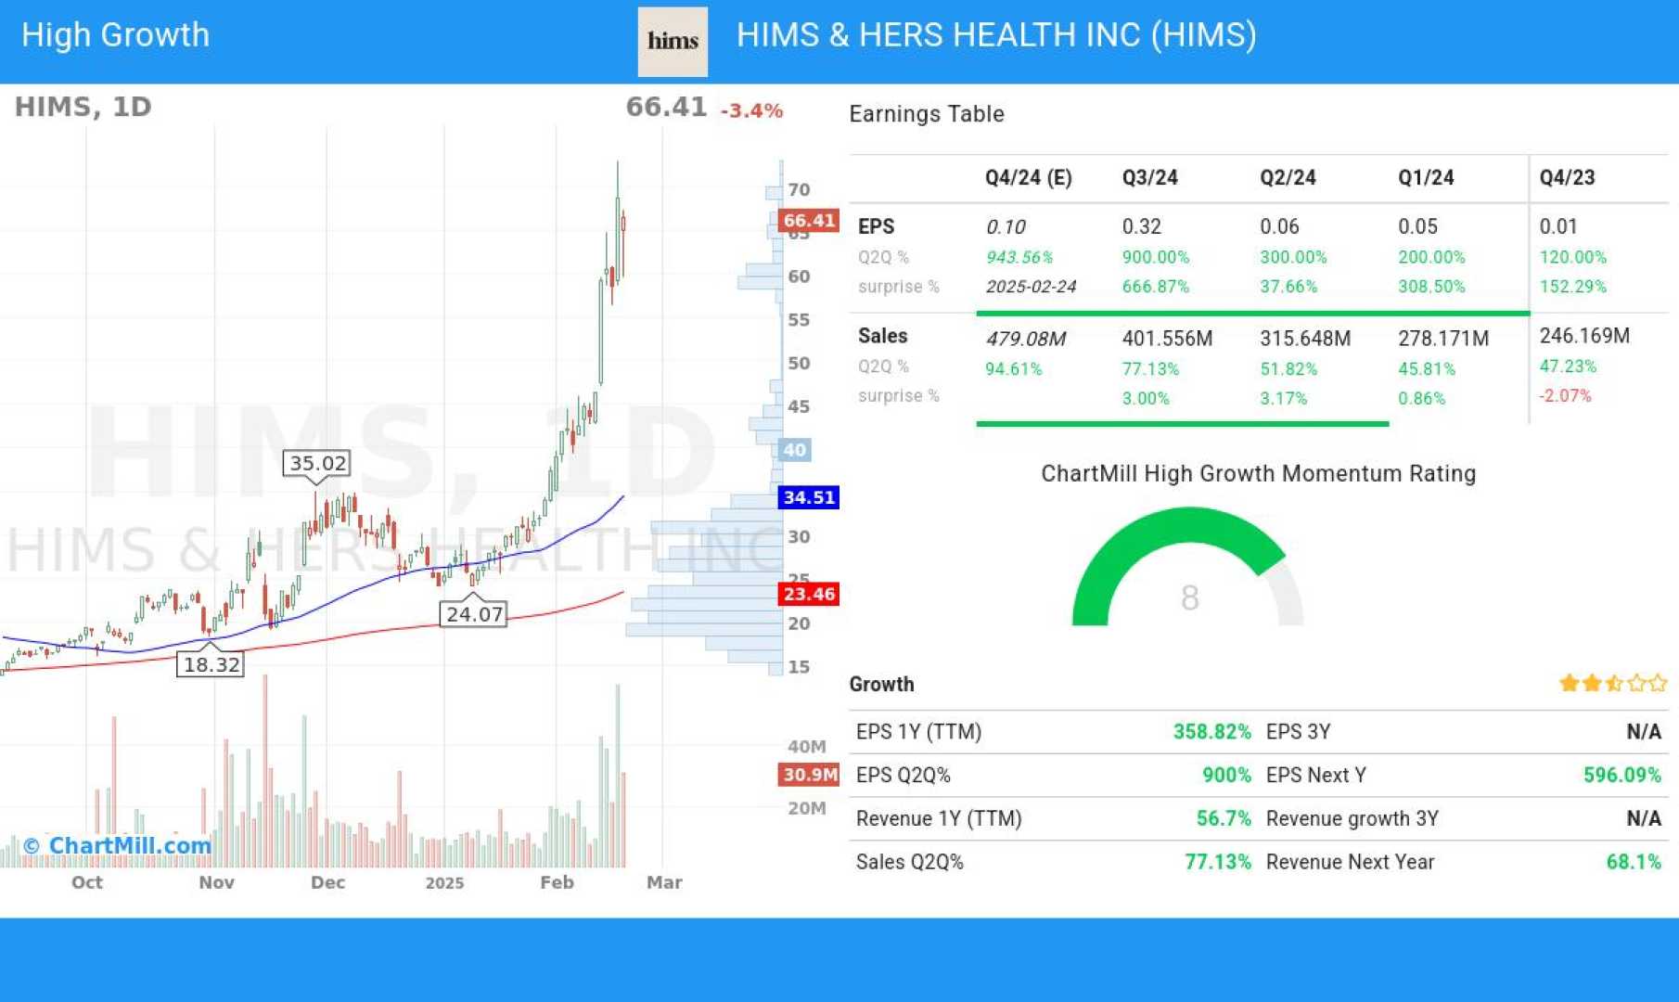The image size is (1679, 1002).
Task: Select the first star of the Growth rating
Action: pos(1570,683)
